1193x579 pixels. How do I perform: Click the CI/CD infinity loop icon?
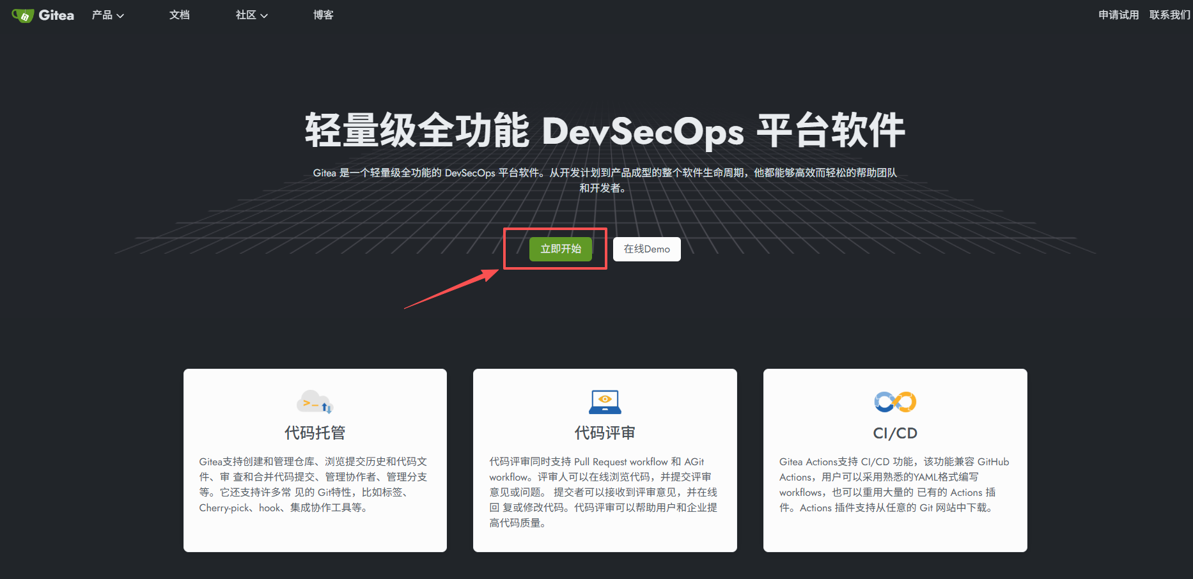point(895,402)
